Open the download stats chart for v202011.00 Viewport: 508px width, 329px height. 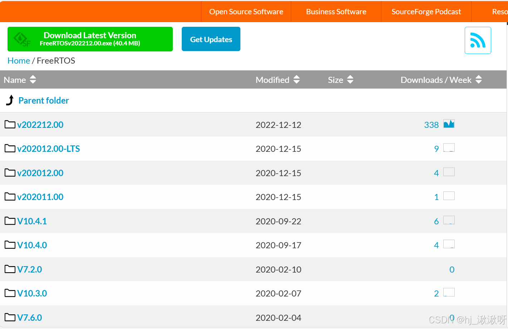click(x=449, y=196)
